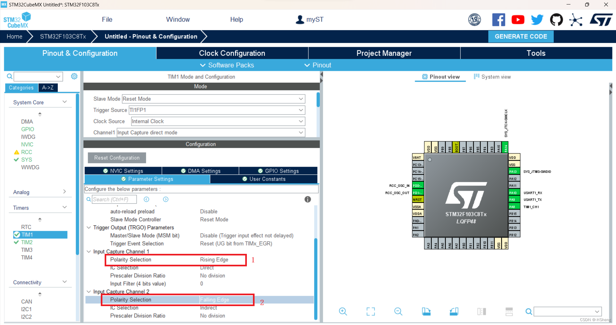616x325 pixels.
Task: Switch to Project Manager tab
Action: click(384, 53)
